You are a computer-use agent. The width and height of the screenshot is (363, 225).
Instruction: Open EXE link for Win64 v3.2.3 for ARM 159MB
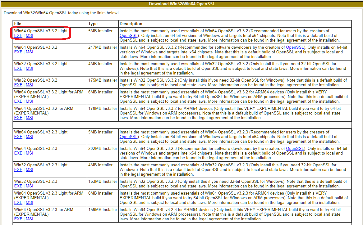pyautogui.click(x=18, y=219)
